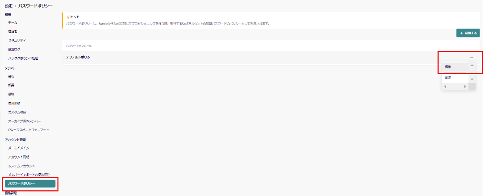Select 編集 from the row menu
The height and width of the screenshot is (196, 485).
point(455,67)
